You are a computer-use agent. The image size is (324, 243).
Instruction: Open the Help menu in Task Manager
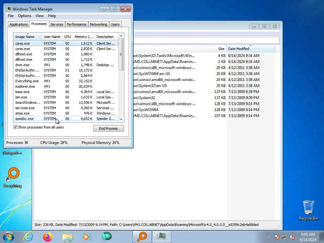pyautogui.click(x=52, y=16)
